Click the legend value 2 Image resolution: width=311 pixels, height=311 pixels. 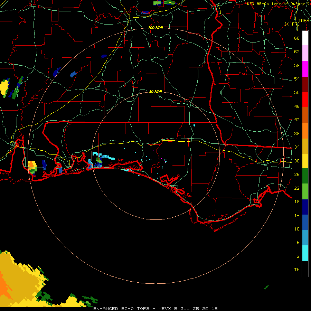tap(298, 256)
